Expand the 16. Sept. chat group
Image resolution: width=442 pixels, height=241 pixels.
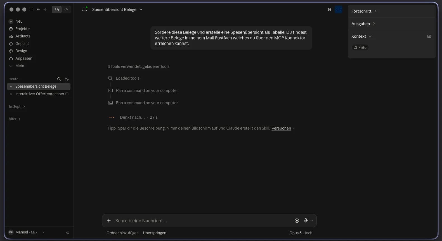pyautogui.click(x=17, y=107)
